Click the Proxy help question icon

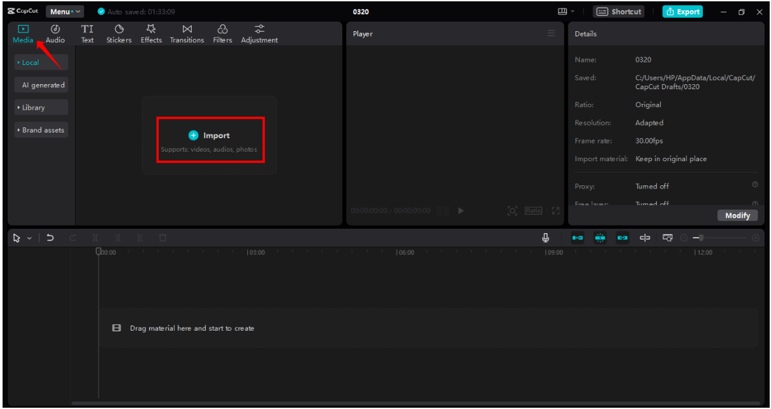click(755, 185)
